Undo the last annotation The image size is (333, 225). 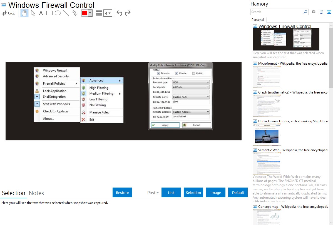119,13
